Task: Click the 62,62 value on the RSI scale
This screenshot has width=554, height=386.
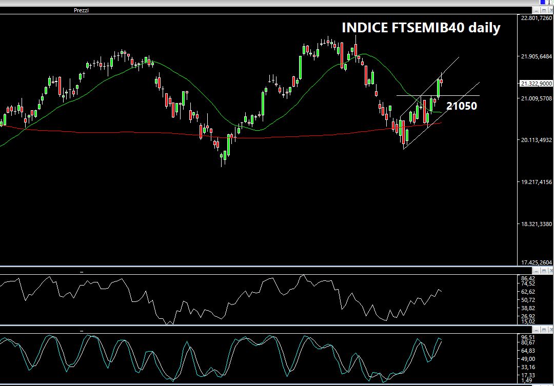Action: [x=528, y=292]
